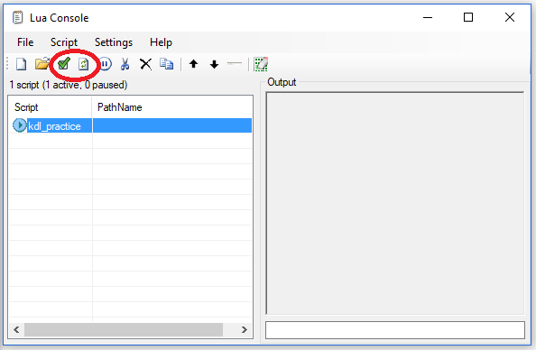536x350 pixels.
Task: Open the Help menu
Action: tap(161, 42)
